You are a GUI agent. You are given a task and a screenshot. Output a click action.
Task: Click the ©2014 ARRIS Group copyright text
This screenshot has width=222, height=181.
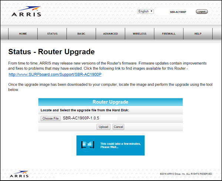pos(186,174)
